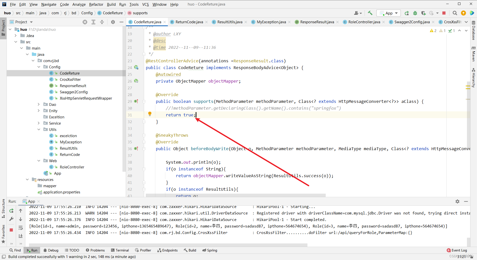This screenshot has width=477, height=260.
Task: Stop the application with the red square icon
Action: pos(444,13)
